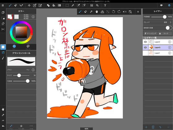Open the ブレンド blend mode chevron

171,22
